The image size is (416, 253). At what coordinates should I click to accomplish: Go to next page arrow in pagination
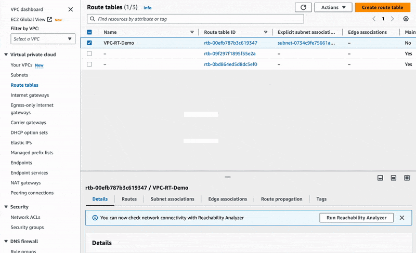(x=393, y=19)
